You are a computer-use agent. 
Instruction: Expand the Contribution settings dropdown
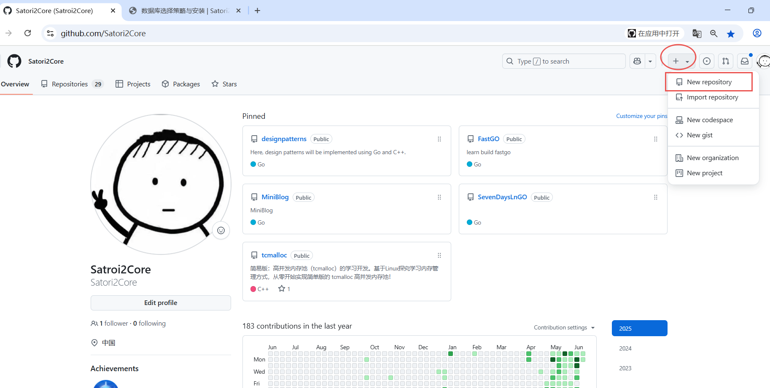pyautogui.click(x=564, y=327)
